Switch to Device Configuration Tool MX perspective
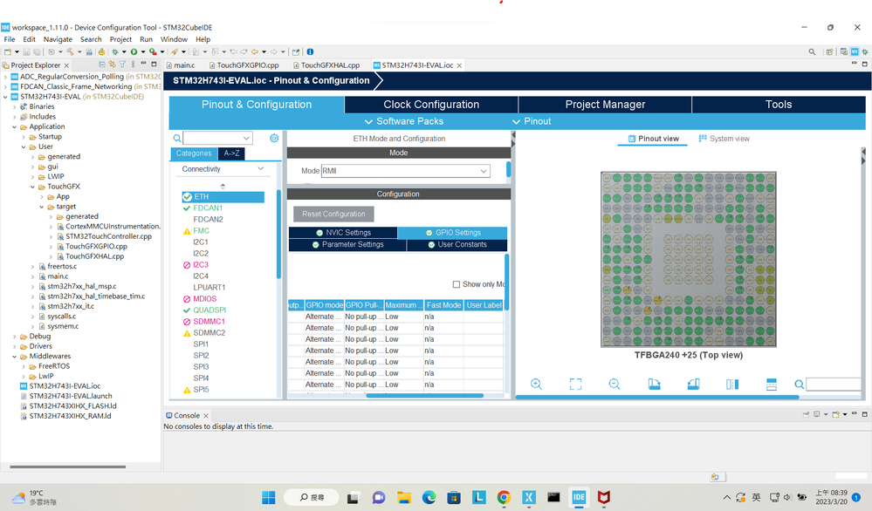Image resolution: width=872 pixels, height=511 pixels. pyautogui.click(x=855, y=51)
